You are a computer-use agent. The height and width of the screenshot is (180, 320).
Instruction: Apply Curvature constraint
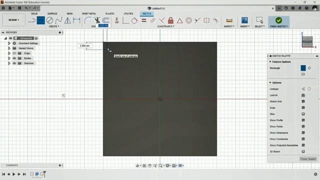pos(215,20)
